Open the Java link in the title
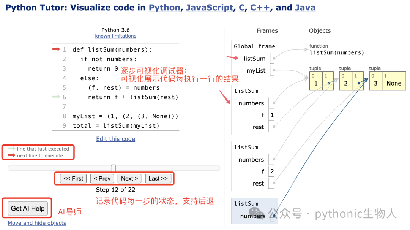 tap(305, 8)
